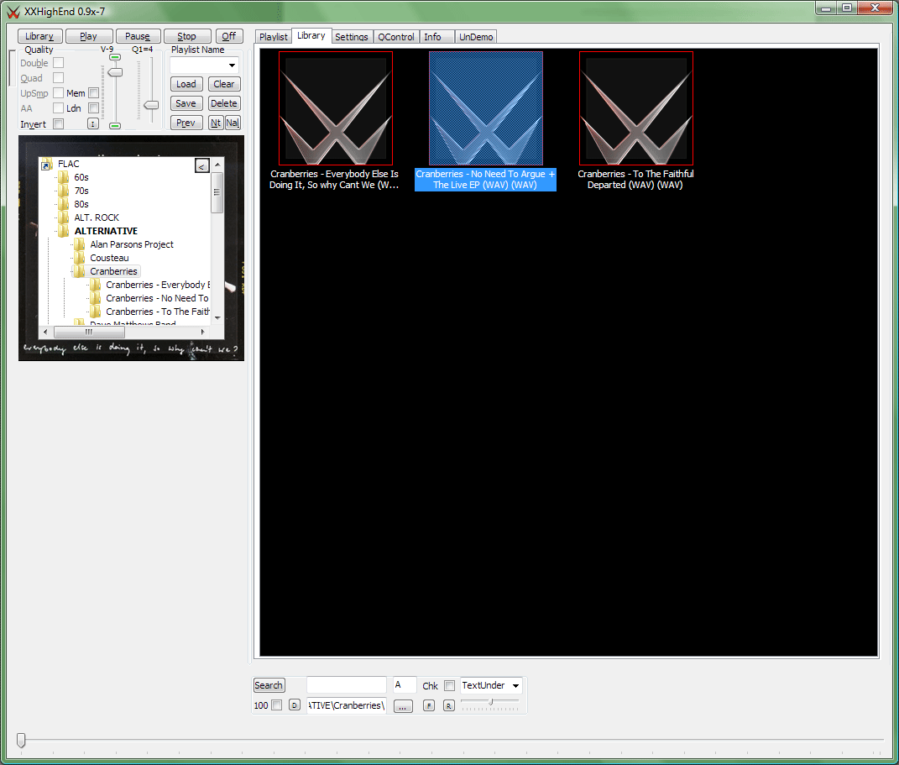The width and height of the screenshot is (899, 765).
Task: Click the Cousteau folder icon
Action: 80,258
